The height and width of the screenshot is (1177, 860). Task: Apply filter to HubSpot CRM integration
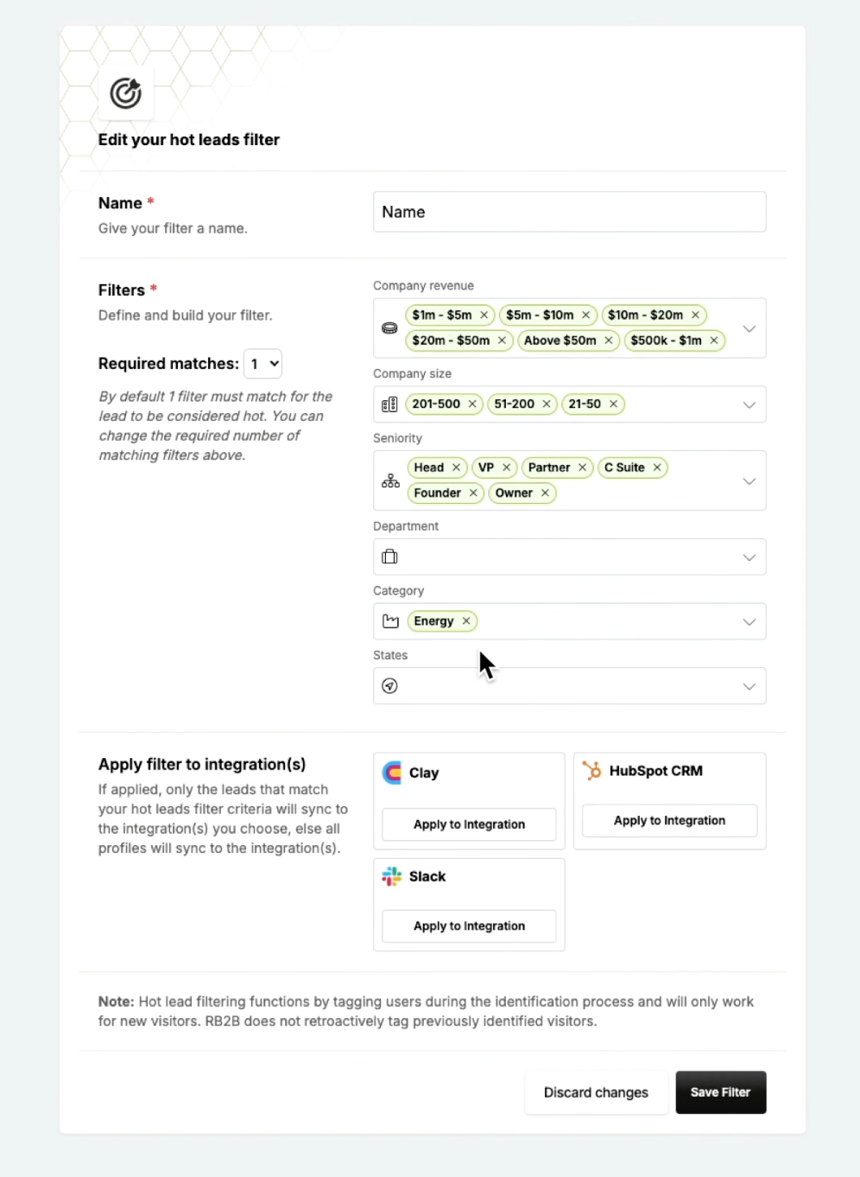point(669,821)
